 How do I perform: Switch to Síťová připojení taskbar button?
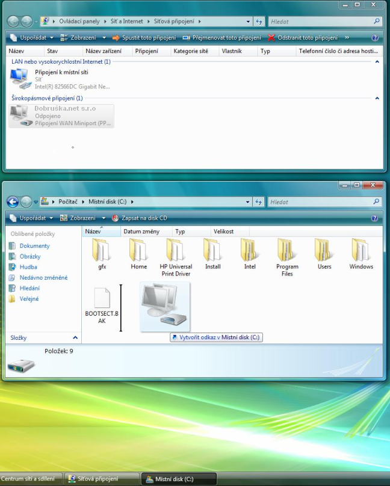coord(97,479)
